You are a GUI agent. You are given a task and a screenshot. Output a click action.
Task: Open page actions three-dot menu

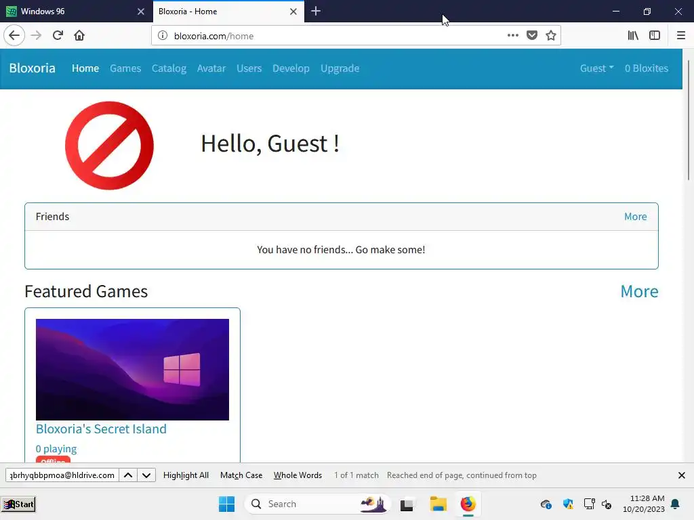coord(512,35)
